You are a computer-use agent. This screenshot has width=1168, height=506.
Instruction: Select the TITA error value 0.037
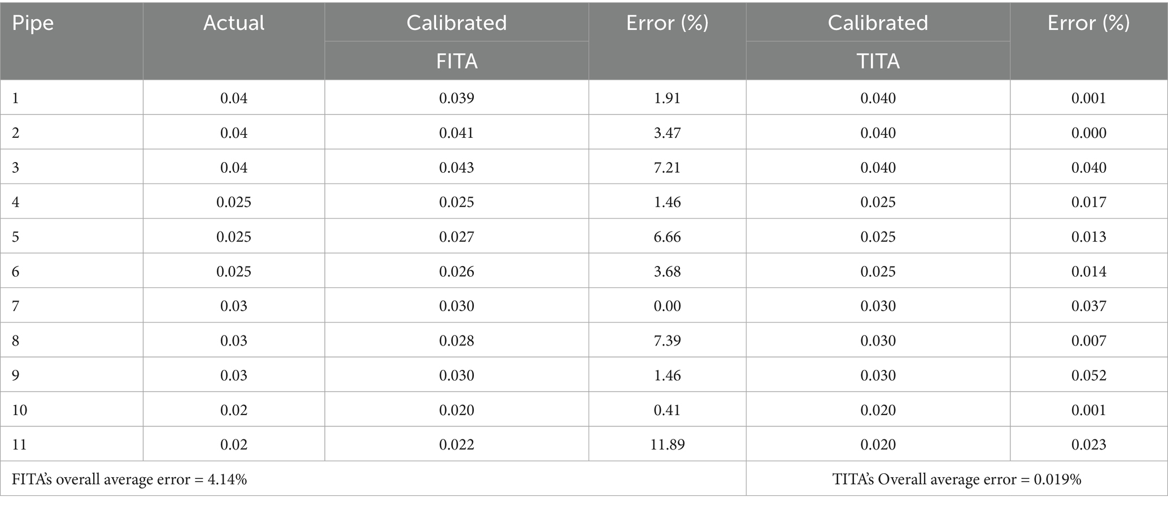coord(1088,306)
